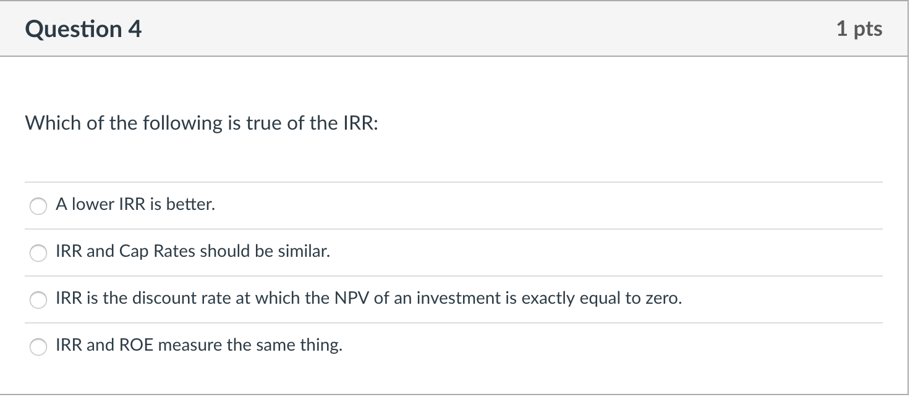Viewport: 910px width, 405px height.
Task: Click the 'A lower IRR is better.' answer text
Action: 135,204
